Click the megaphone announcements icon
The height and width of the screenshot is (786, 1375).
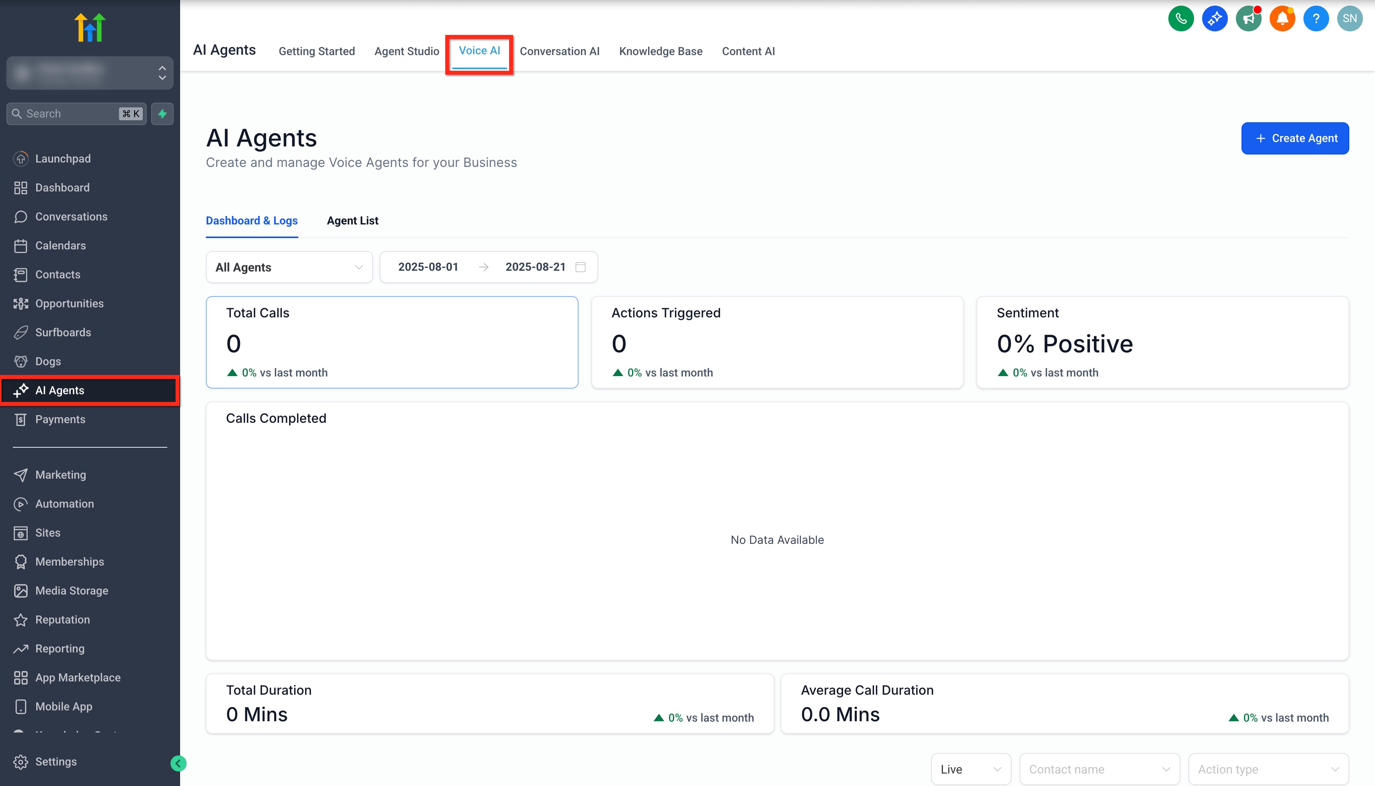(x=1248, y=19)
